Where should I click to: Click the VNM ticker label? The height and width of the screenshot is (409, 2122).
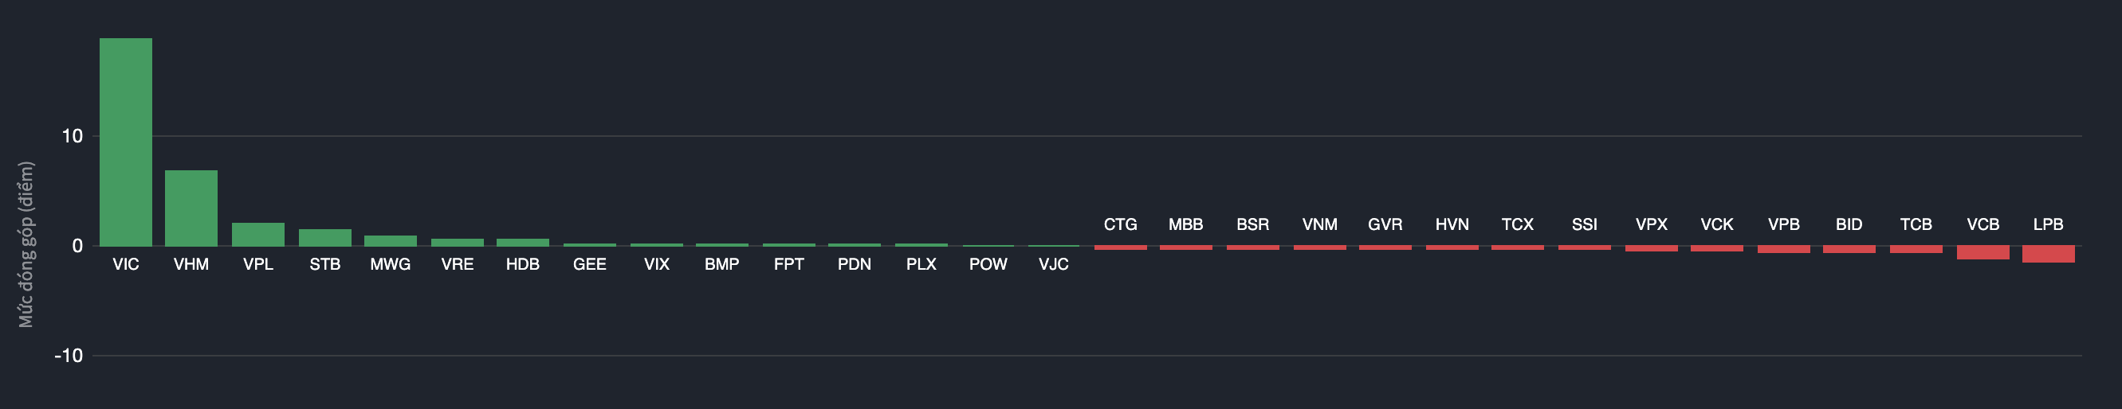tap(1319, 224)
